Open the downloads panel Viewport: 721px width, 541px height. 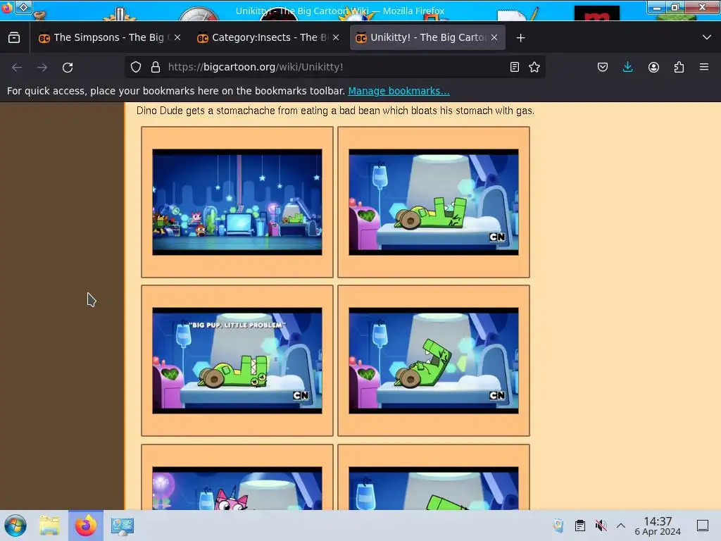[x=627, y=67]
